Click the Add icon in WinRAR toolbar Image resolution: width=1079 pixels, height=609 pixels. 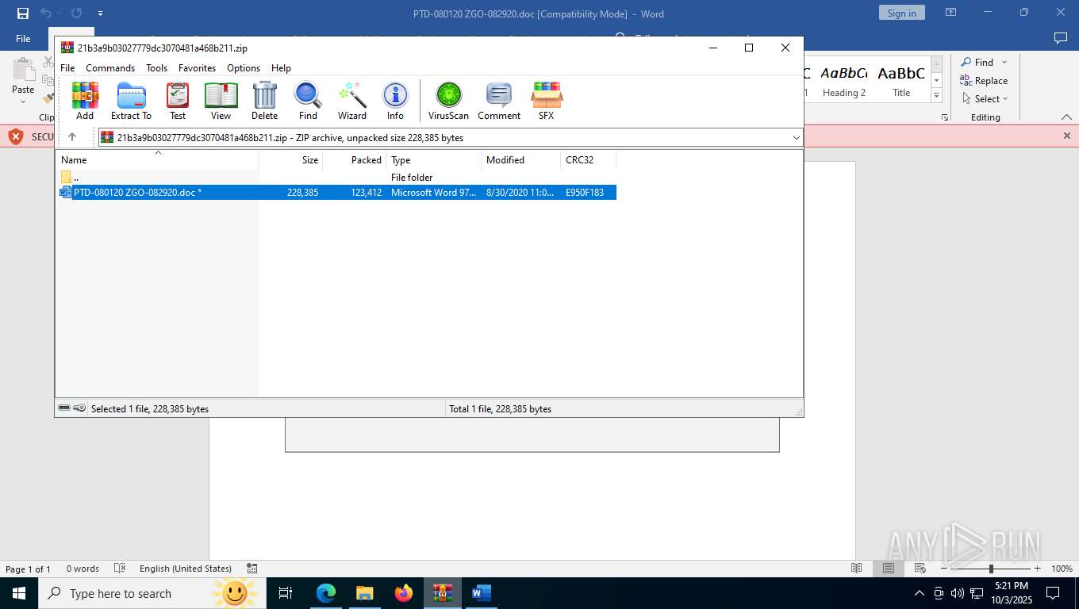[85, 101]
